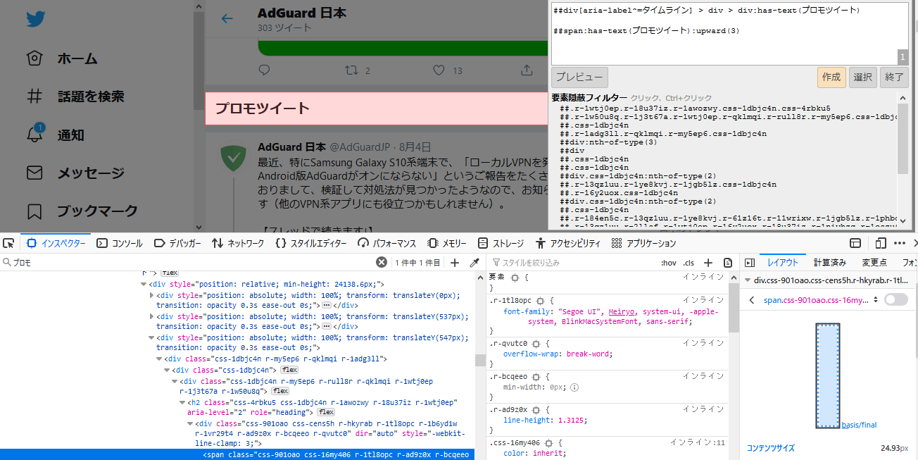Click the eyedropper icon in the Inspector toolbar

pos(473,261)
